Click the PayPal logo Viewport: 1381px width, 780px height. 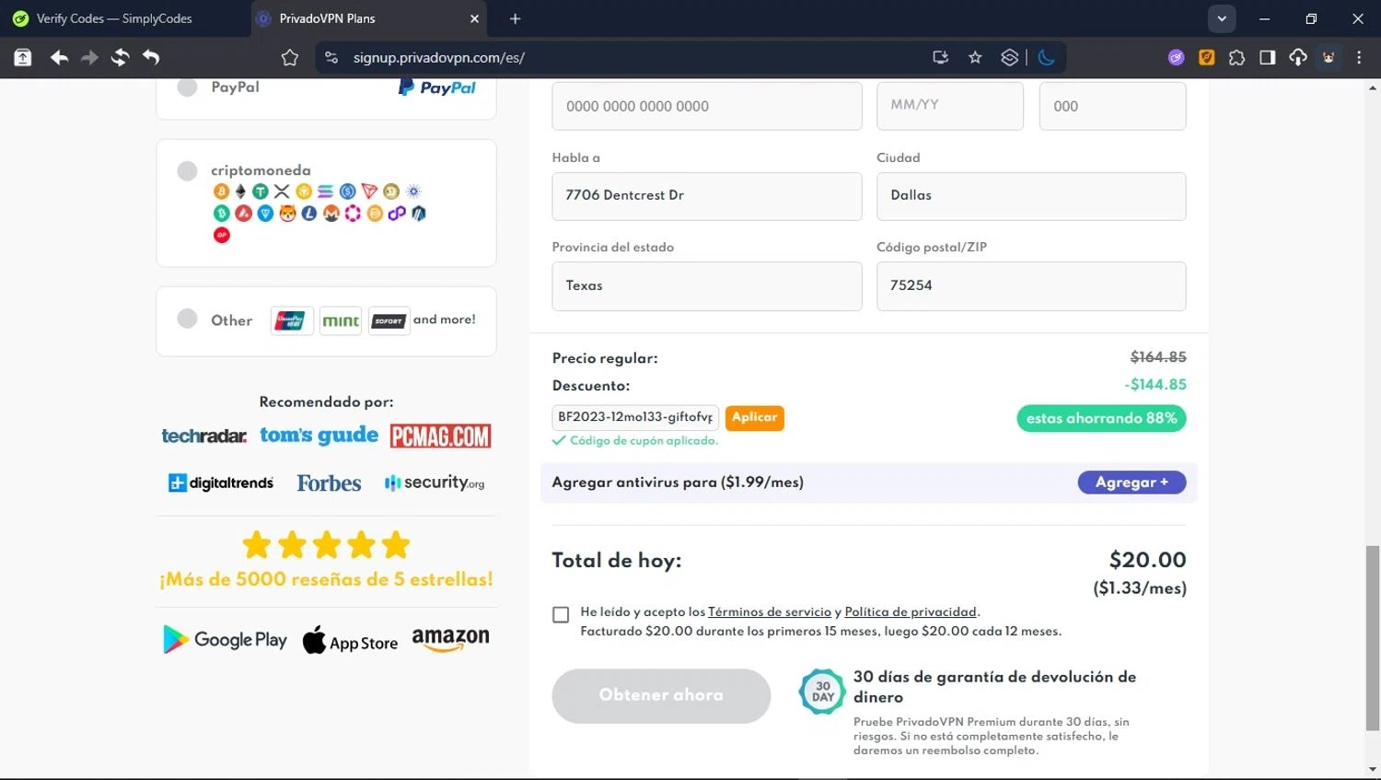436,87
